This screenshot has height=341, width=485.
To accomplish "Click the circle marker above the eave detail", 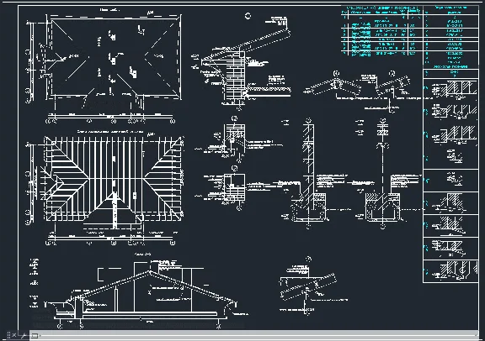I will point(248,16).
